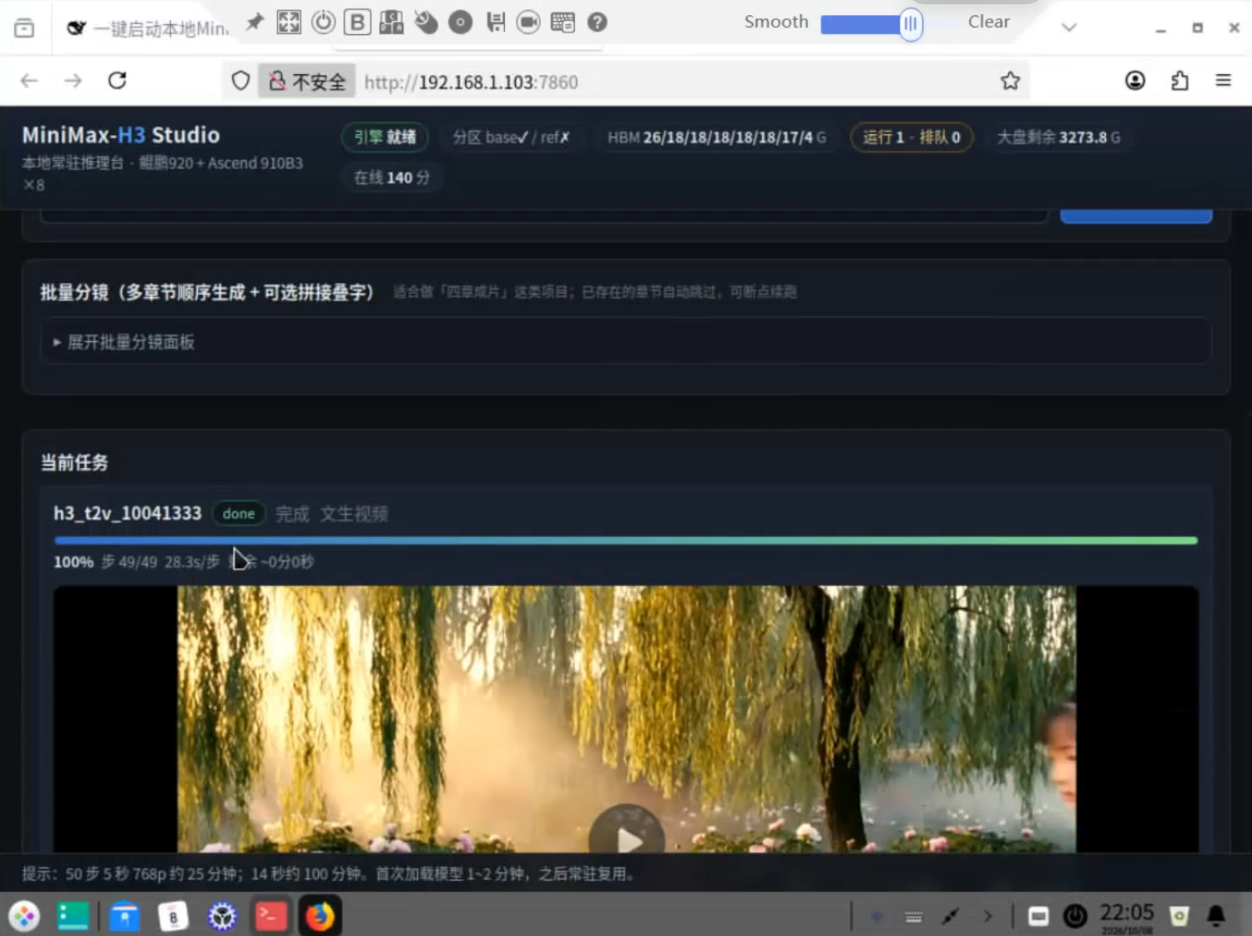Open the browser extensions icon
Viewport: 1252px width, 936px height.
pos(1179,80)
